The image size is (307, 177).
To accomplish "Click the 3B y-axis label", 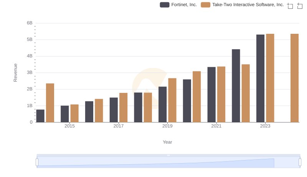I will [30, 73].
